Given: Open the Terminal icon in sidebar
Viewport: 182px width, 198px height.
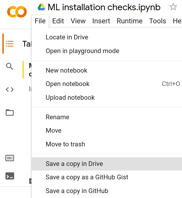Looking at the screenshot, I should point(10,176).
